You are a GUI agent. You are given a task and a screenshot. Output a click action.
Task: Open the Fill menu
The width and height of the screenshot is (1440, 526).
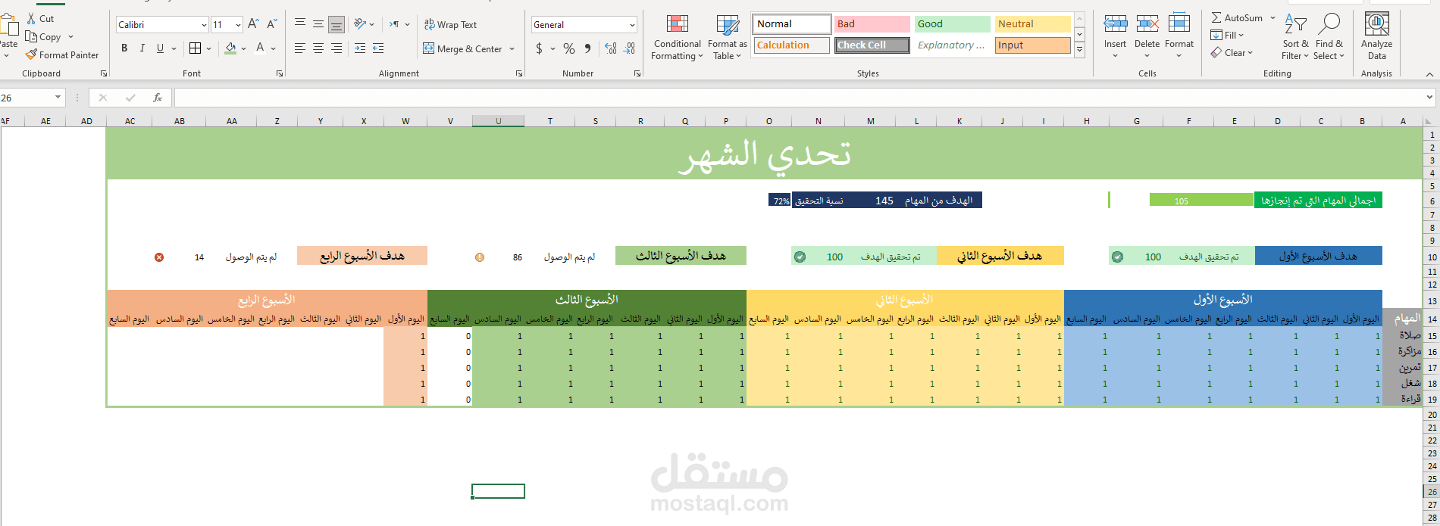click(1228, 36)
